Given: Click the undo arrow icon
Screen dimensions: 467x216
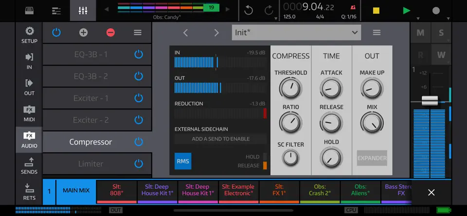Looking at the screenshot, I should 249,10.
